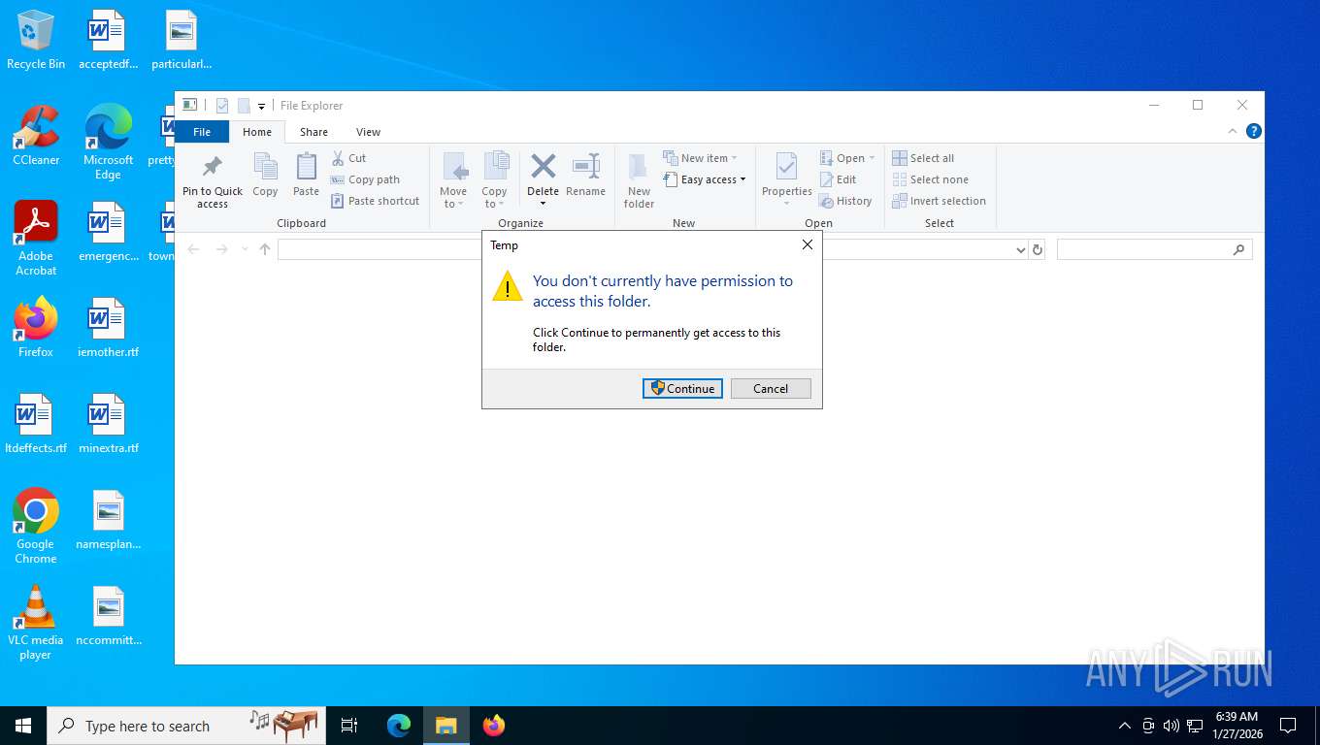Click Select all in ribbon
1320x745 pixels.
pyautogui.click(x=923, y=158)
